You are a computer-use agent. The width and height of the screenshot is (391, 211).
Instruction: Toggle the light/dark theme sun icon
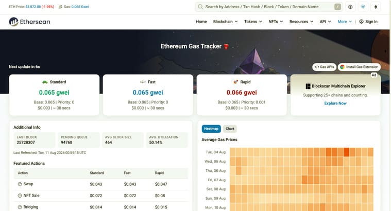pyautogui.click(x=363, y=7)
